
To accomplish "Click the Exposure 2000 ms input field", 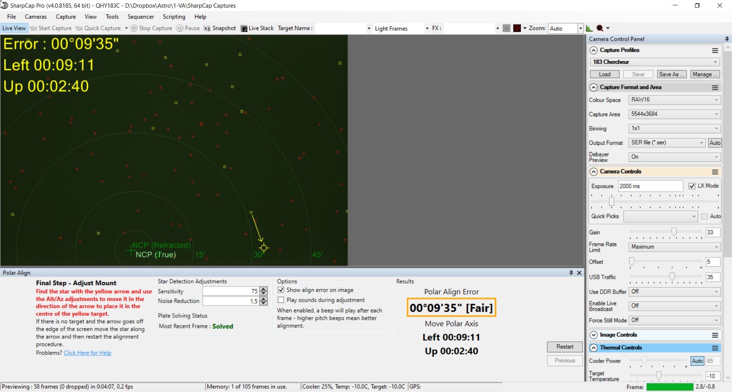I will [650, 186].
